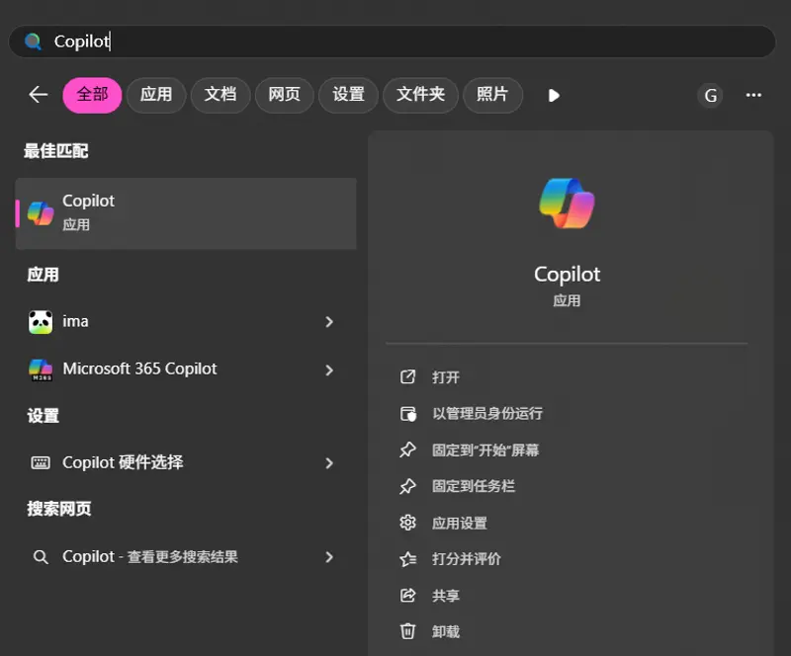
Task: Click the back arrow button
Action: pos(38,95)
